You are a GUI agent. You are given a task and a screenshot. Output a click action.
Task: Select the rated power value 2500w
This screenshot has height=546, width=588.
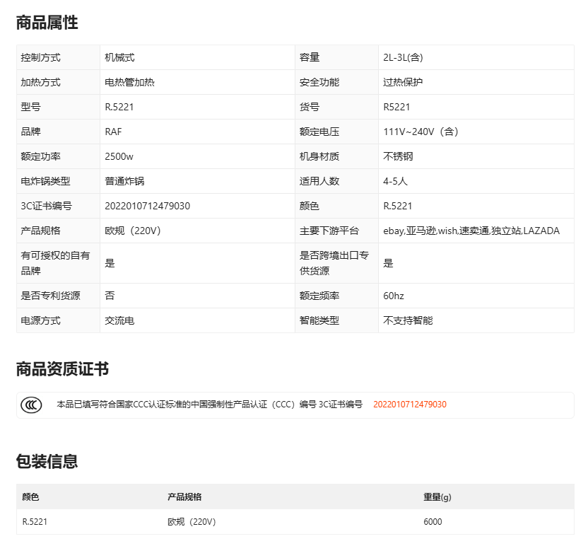[x=119, y=156]
